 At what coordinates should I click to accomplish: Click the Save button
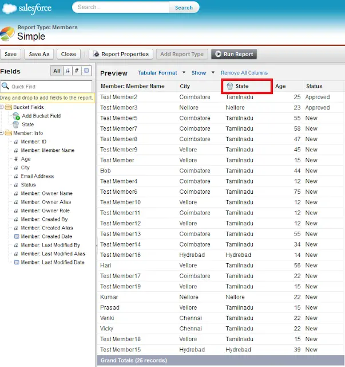pyautogui.click(x=10, y=54)
